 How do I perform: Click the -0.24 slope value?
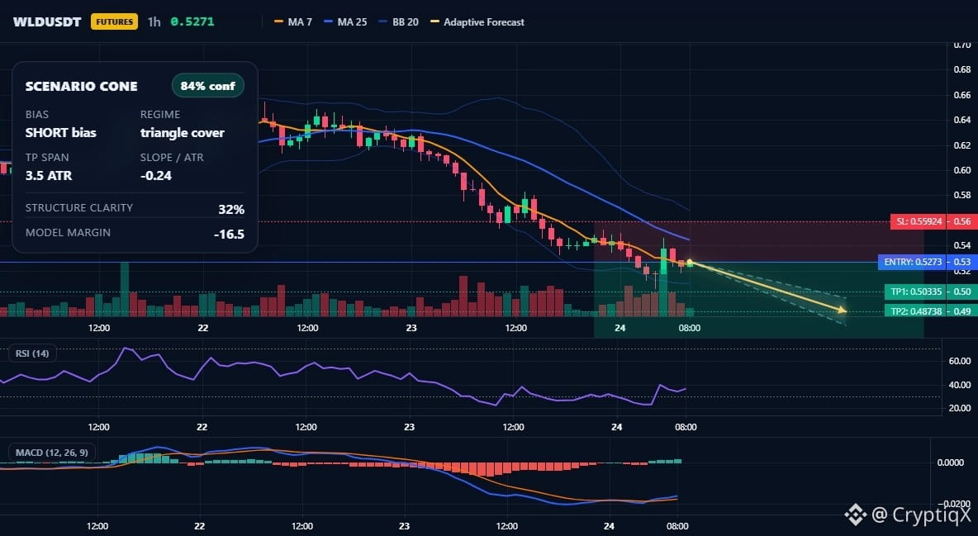click(156, 175)
